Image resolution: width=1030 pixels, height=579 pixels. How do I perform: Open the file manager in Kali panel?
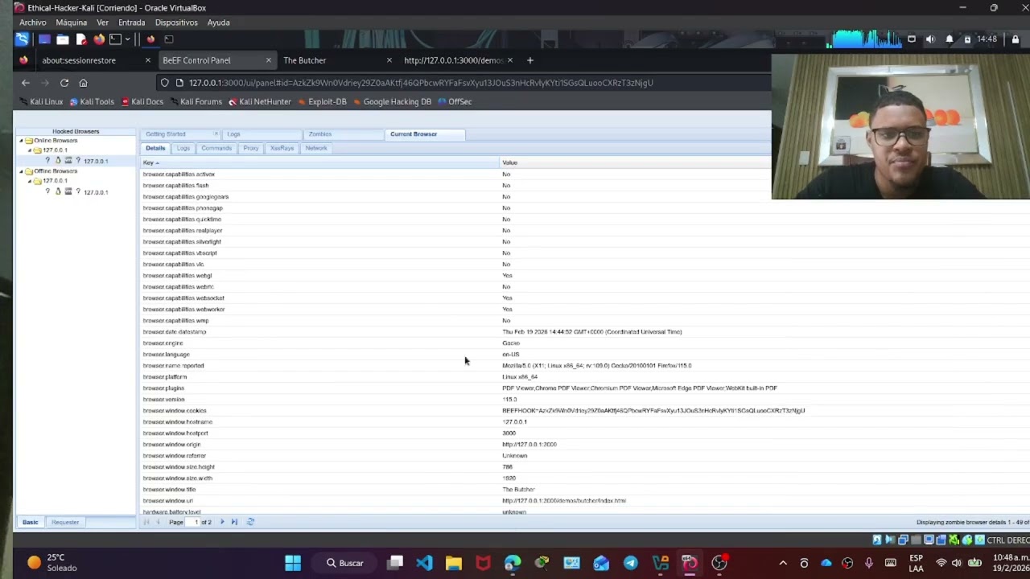[63, 39]
